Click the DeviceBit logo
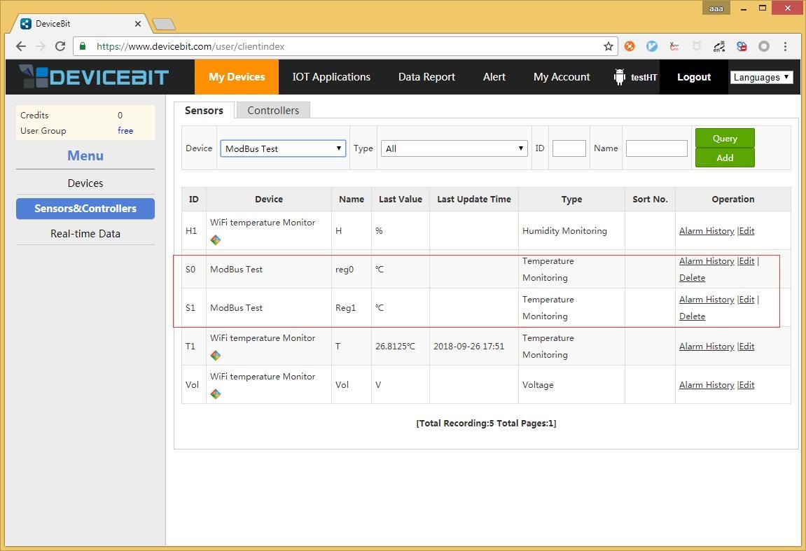Image resolution: width=806 pixels, height=551 pixels. 94,76
